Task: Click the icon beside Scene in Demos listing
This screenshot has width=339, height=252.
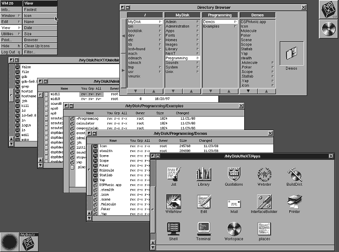Action: pyautogui.click(x=95, y=156)
